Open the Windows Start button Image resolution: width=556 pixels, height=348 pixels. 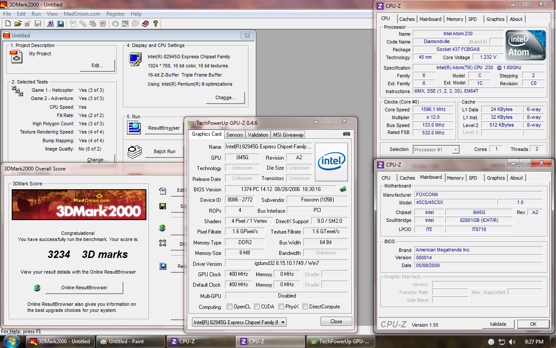pos(12,341)
